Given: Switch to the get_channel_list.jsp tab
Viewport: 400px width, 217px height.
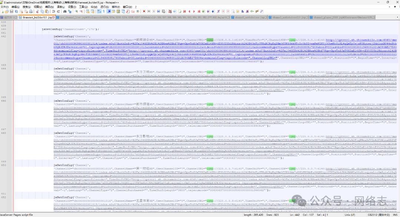Looking at the screenshot, I should [143, 17].
